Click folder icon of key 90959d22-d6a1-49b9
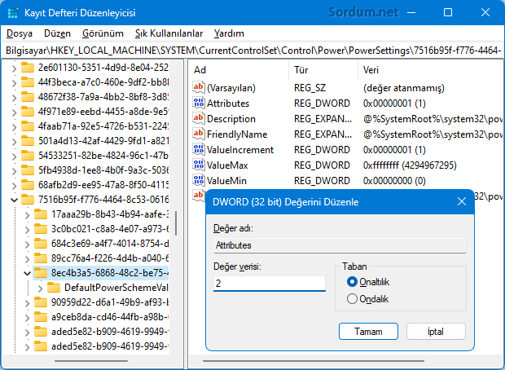 click(x=41, y=302)
